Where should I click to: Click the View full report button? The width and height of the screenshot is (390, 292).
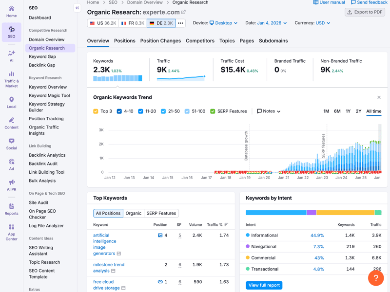[x=264, y=285]
